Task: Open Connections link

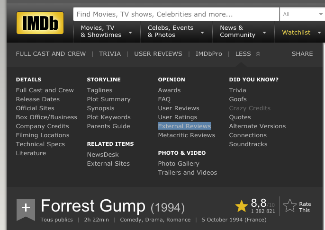Action: coord(248,135)
